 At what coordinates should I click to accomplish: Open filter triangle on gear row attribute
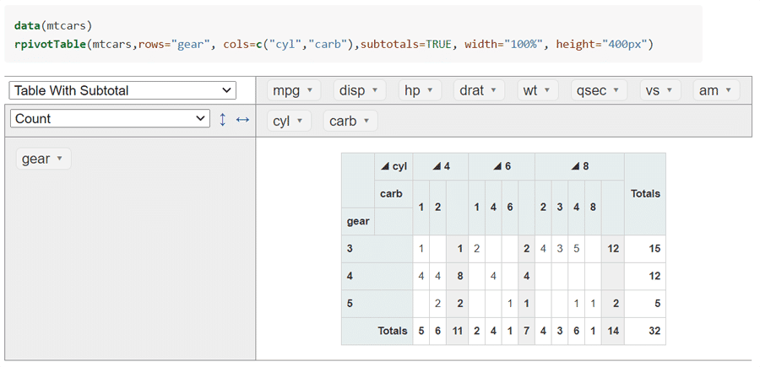pyautogui.click(x=60, y=159)
